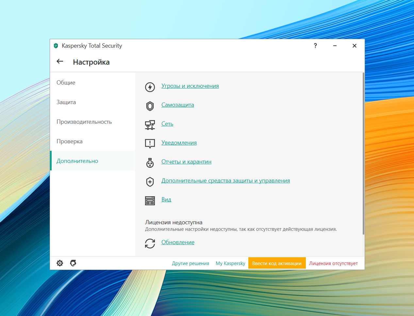Screen dimensions: 414x316
Task: Open Угрозы и исключения link
Action: coord(190,86)
